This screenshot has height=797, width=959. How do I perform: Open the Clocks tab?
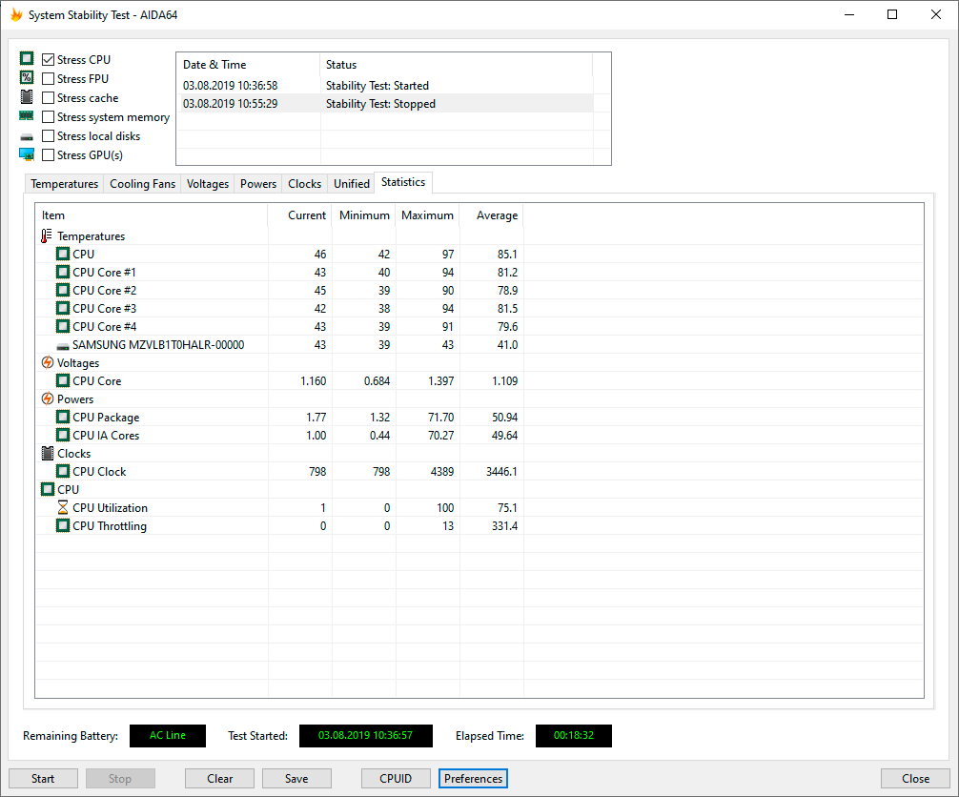[x=305, y=183]
